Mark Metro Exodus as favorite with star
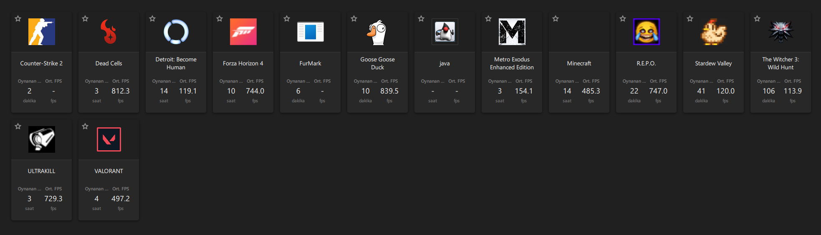Viewport: 821px width, 235px height. tap(488, 18)
